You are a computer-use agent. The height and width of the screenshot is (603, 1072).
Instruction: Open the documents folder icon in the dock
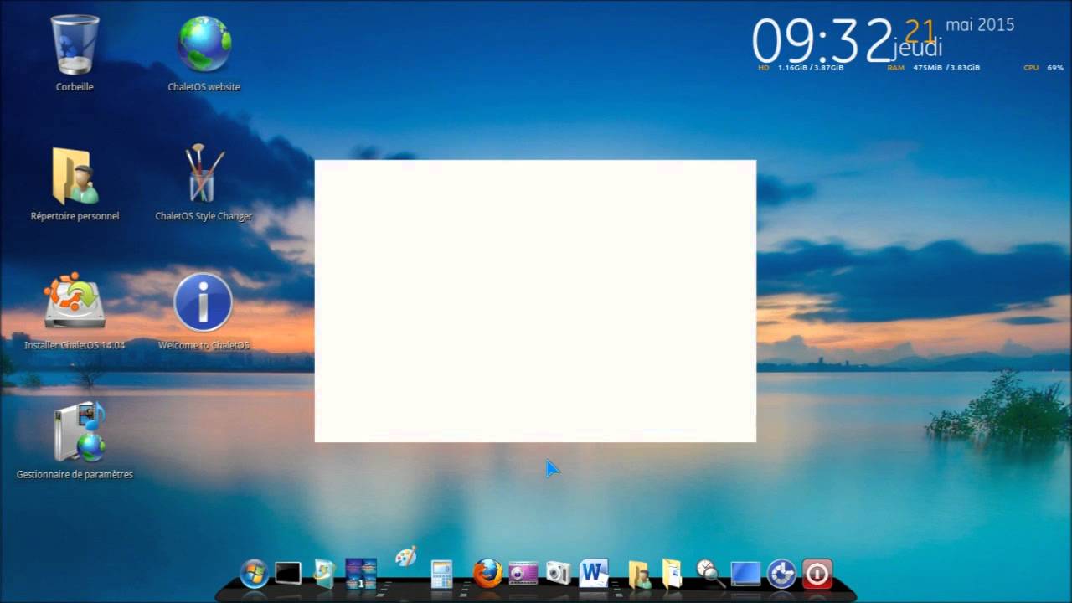click(x=672, y=574)
